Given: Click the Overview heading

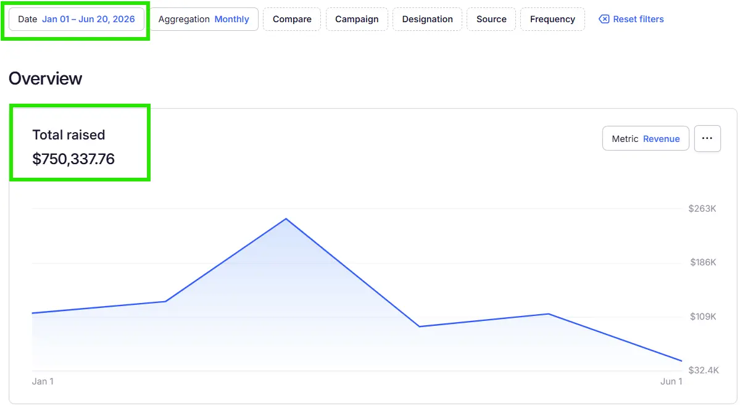Looking at the screenshot, I should pyautogui.click(x=45, y=79).
